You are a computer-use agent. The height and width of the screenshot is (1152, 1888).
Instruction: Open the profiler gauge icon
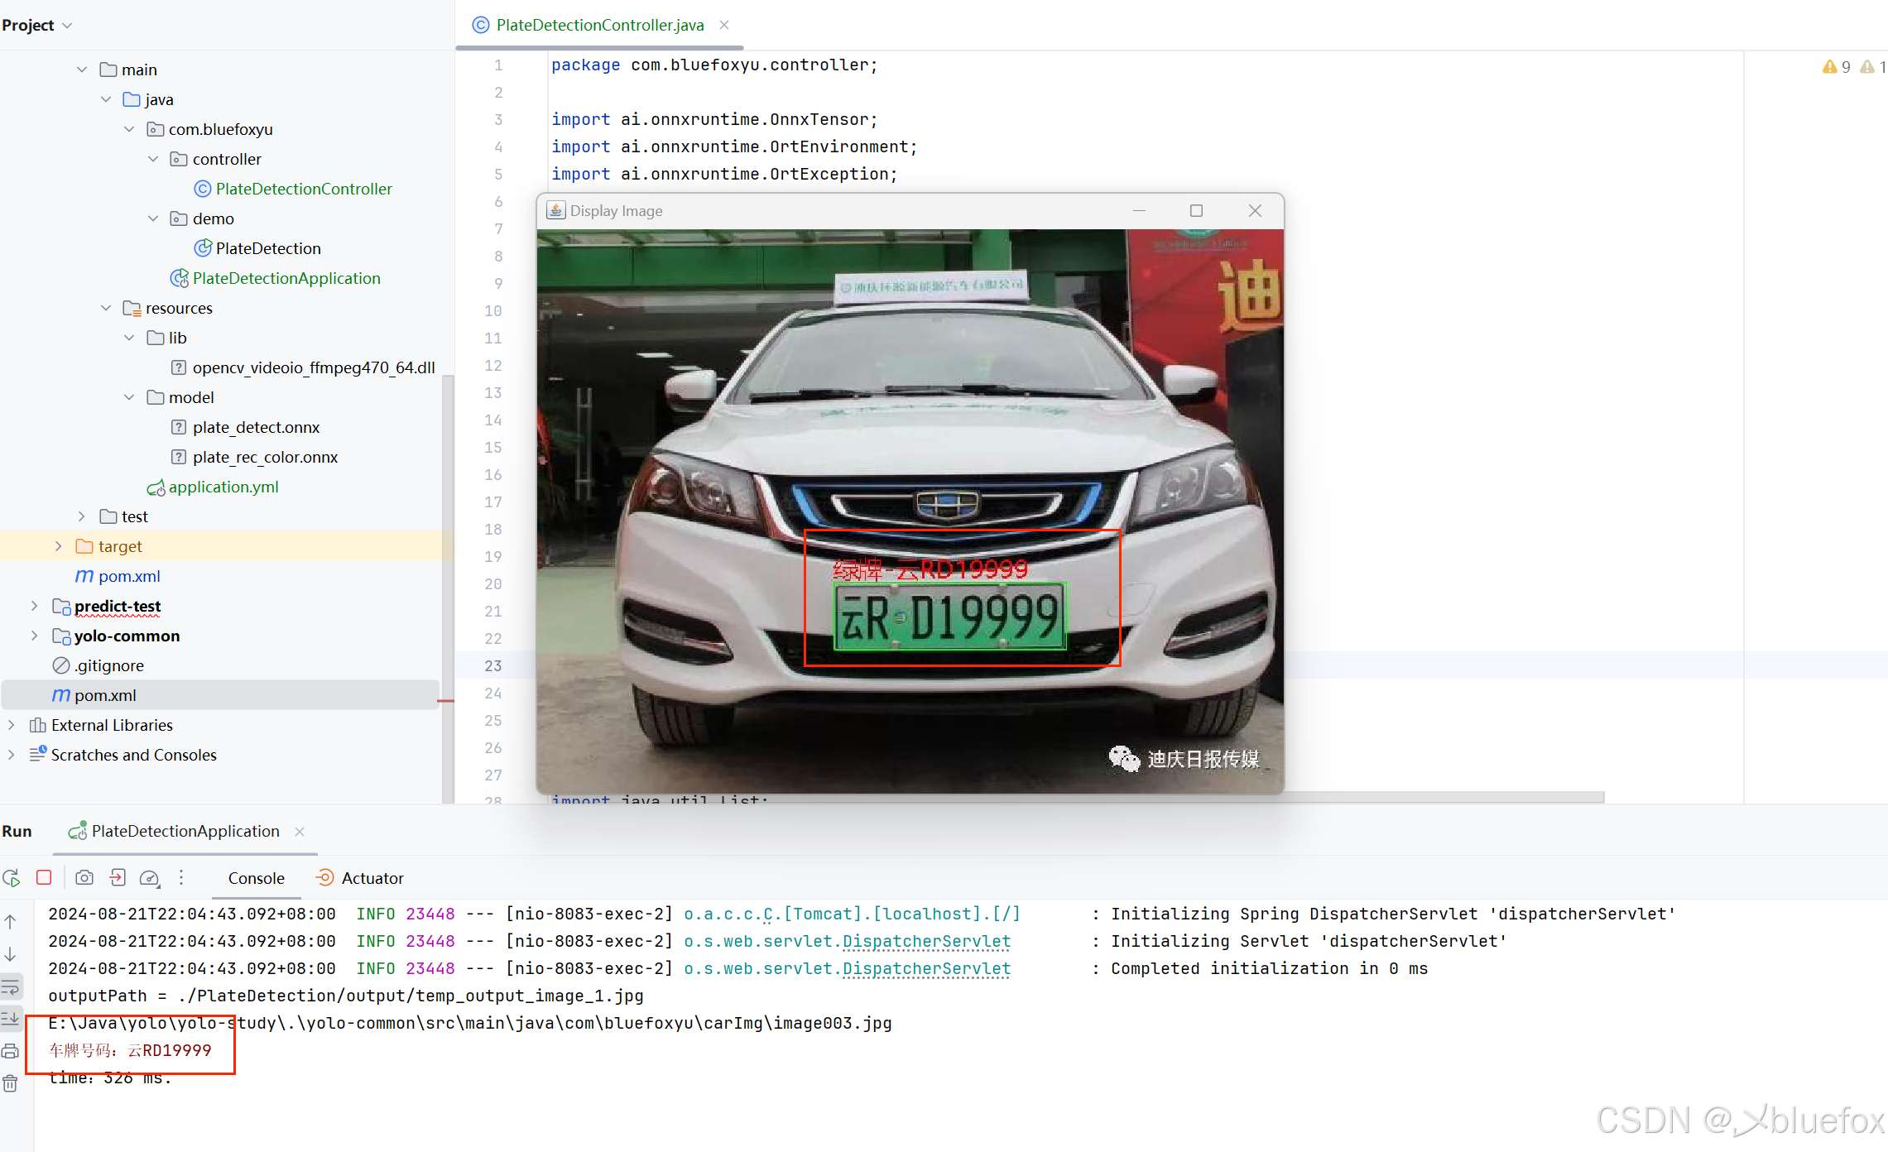coord(150,878)
